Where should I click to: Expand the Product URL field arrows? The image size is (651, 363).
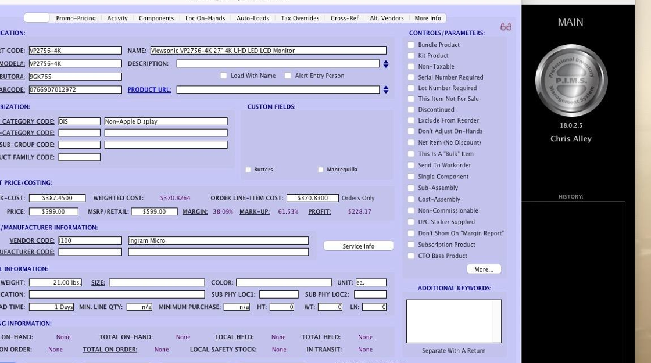pos(386,89)
